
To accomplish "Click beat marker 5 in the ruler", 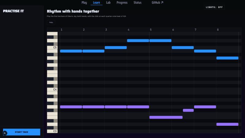I will (151, 29).
